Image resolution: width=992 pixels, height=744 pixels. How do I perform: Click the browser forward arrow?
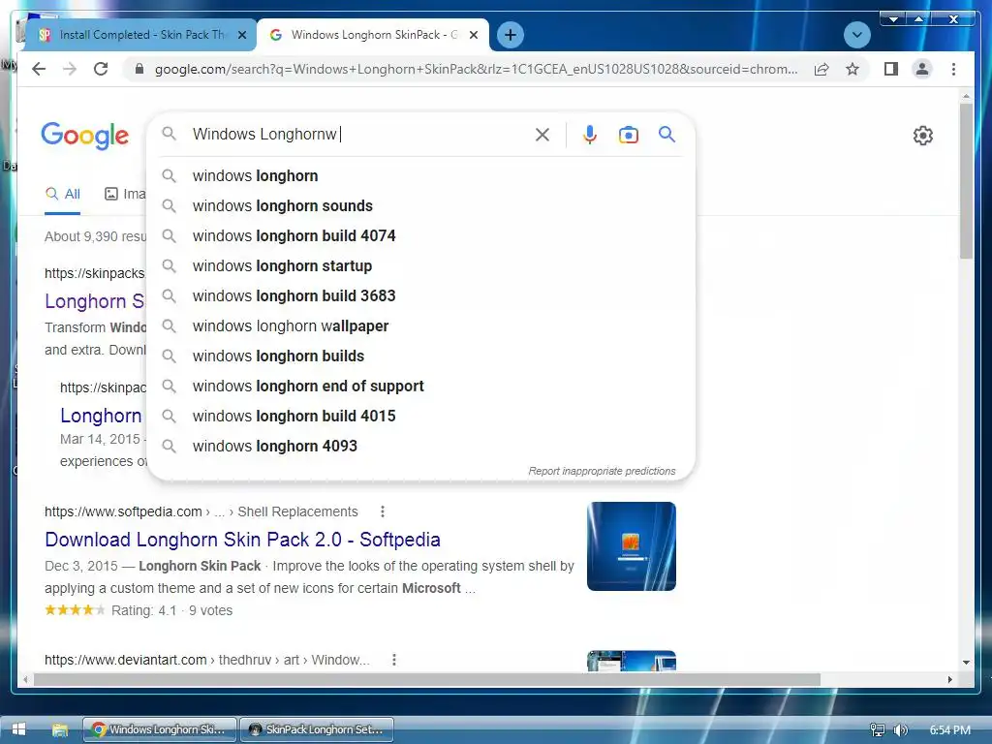click(70, 69)
